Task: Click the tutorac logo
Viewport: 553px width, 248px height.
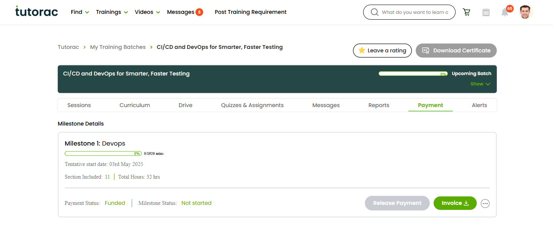Action: 37,12
